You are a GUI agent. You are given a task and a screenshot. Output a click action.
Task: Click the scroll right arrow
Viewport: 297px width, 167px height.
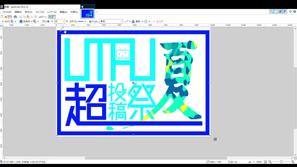292,158
